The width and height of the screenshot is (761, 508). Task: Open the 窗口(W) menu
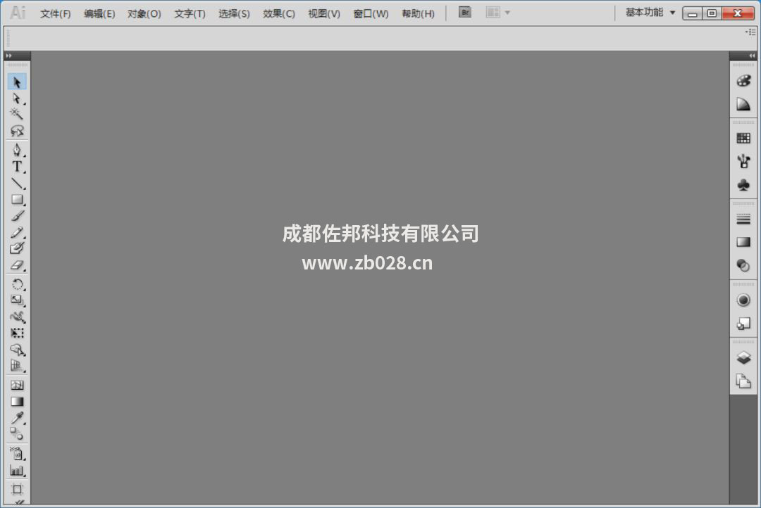point(371,13)
